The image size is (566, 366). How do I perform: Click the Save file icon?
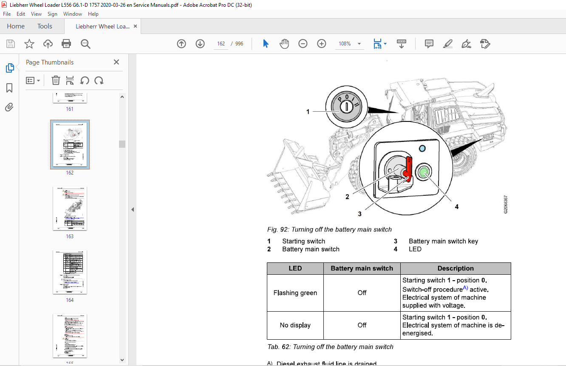[x=11, y=44]
